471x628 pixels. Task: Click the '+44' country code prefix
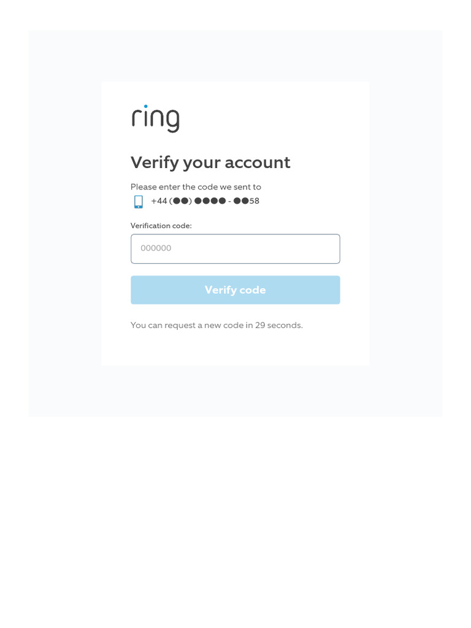159,201
